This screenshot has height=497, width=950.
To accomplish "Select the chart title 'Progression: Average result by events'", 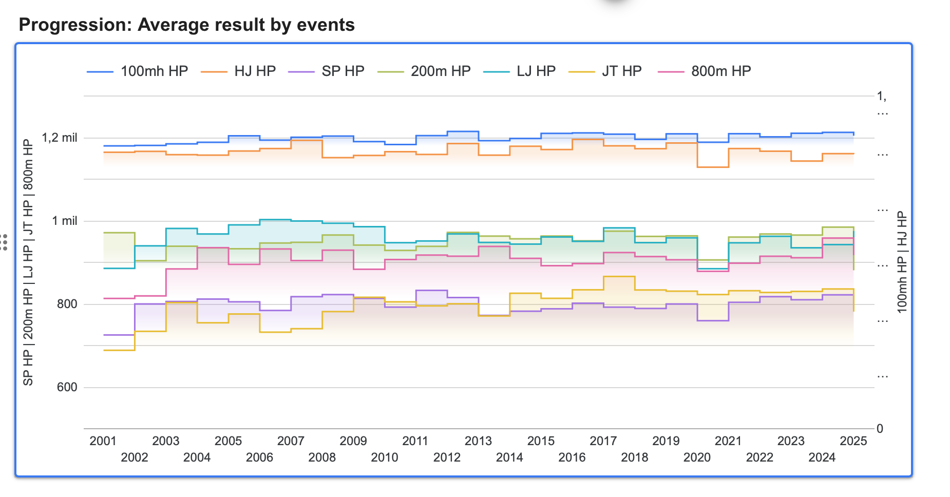I will (x=187, y=25).
